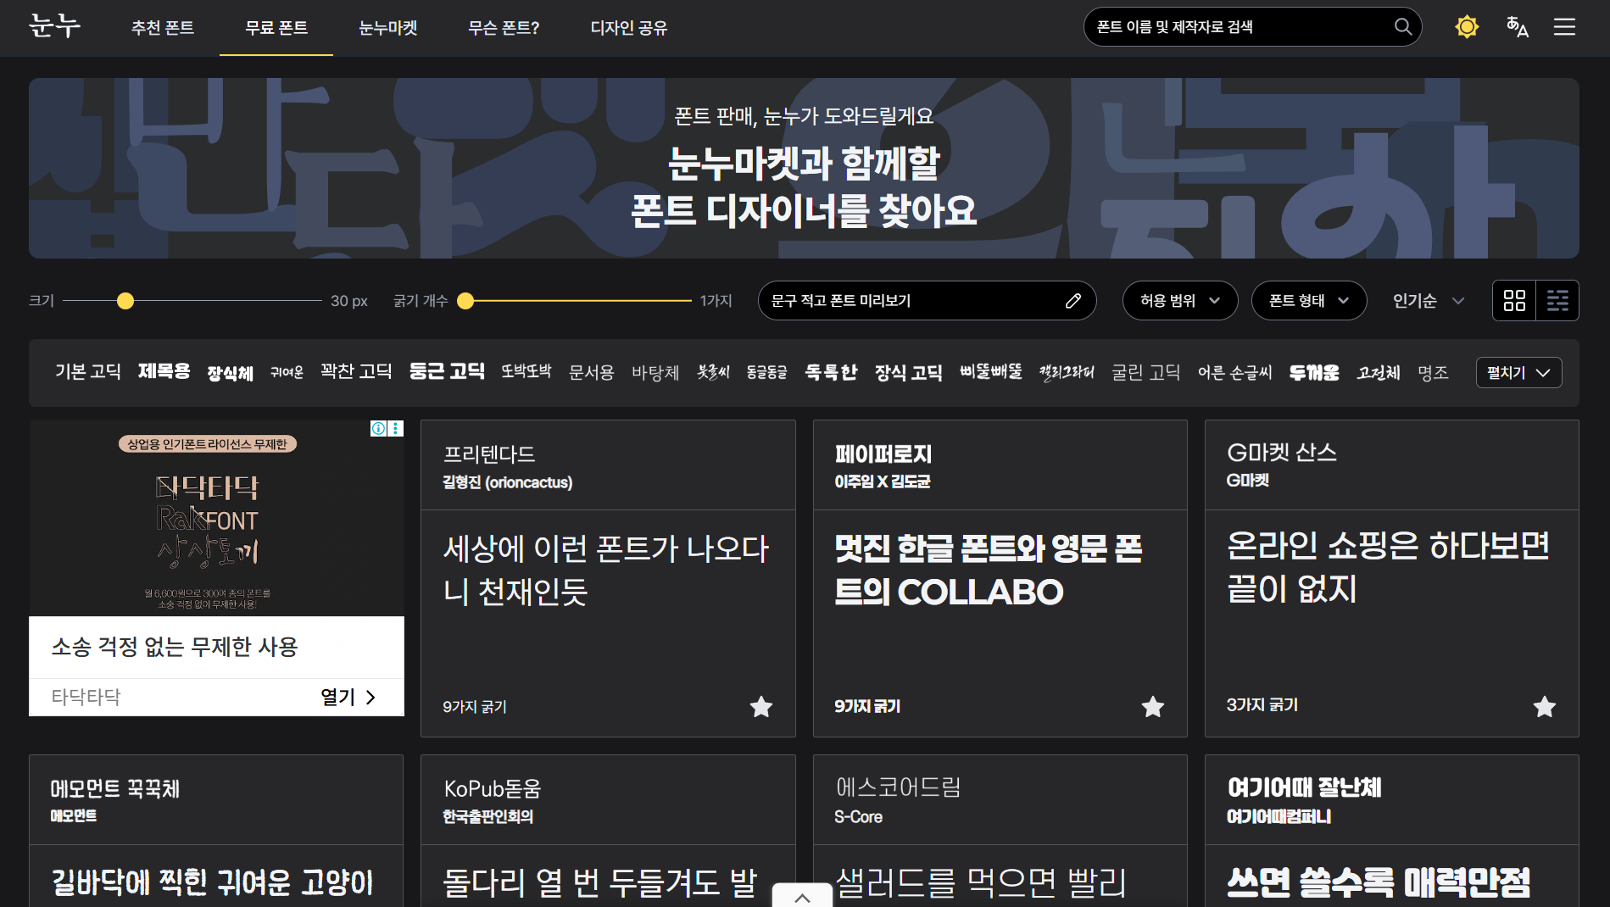Favorite the 프리텐다드 font with star
Image resolution: width=1610 pixels, height=907 pixels.
(760, 706)
